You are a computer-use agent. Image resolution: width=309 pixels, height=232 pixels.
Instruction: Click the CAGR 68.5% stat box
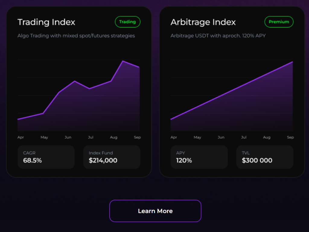46,157
